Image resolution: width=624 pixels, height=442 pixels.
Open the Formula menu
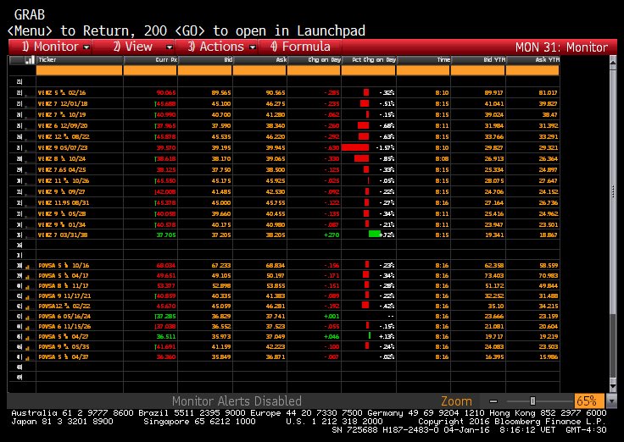click(x=300, y=47)
